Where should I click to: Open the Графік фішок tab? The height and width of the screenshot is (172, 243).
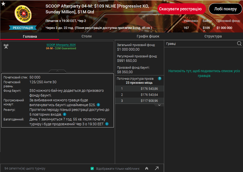click(148, 36)
